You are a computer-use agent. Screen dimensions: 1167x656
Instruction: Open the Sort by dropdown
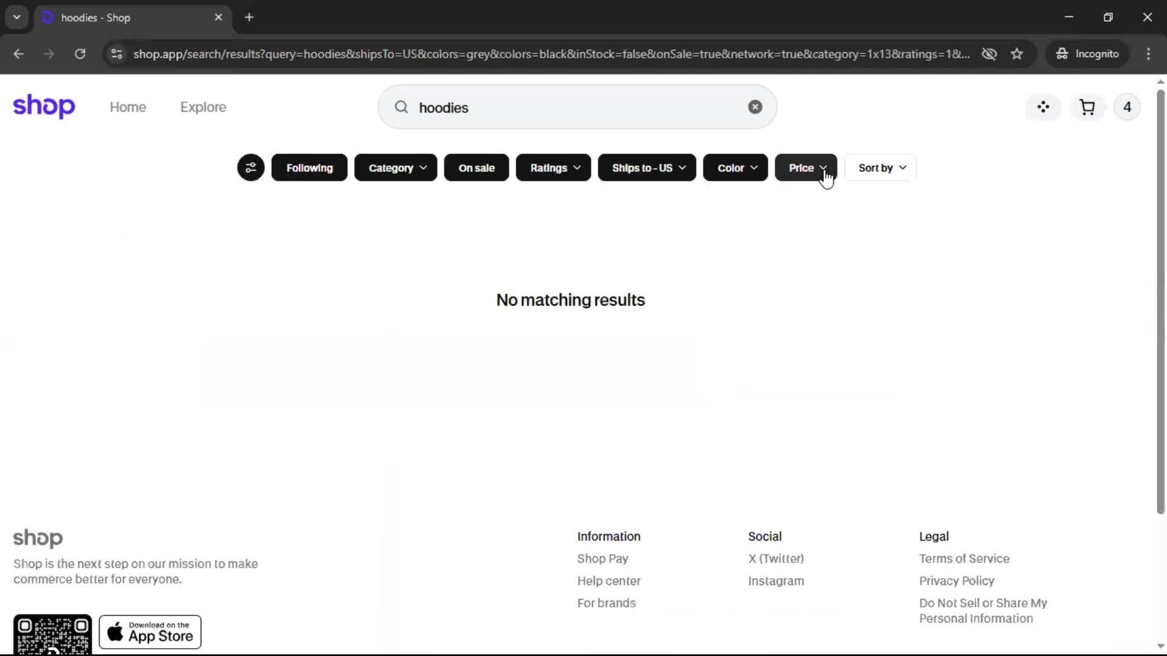coord(881,168)
